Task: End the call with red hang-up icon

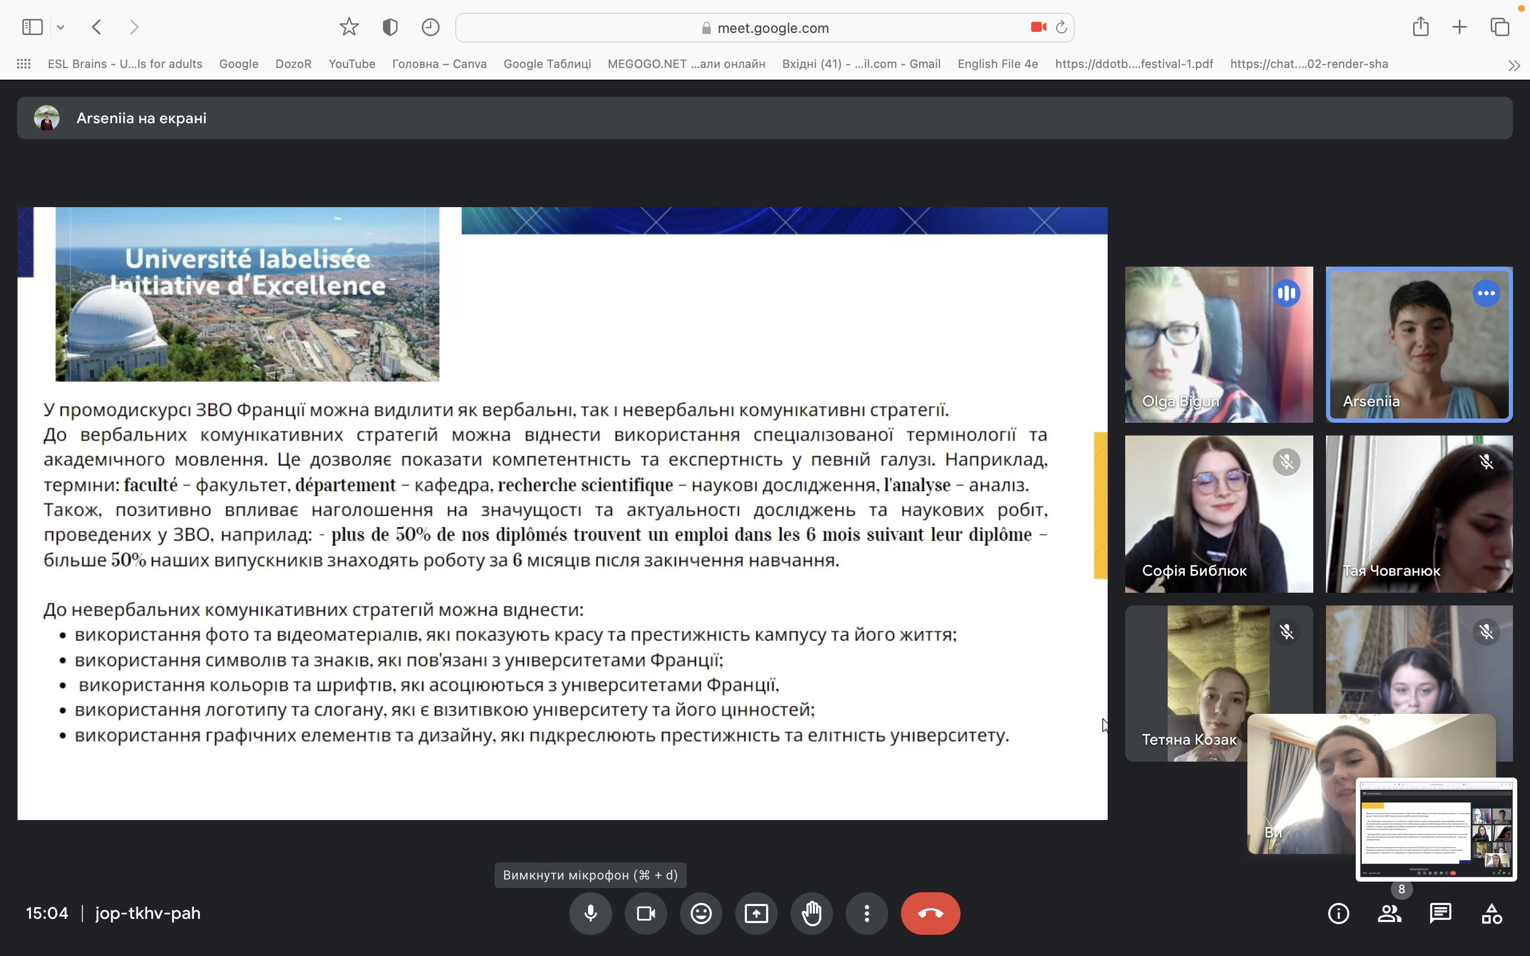Action: pyautogui.click(x=930, y=913)
